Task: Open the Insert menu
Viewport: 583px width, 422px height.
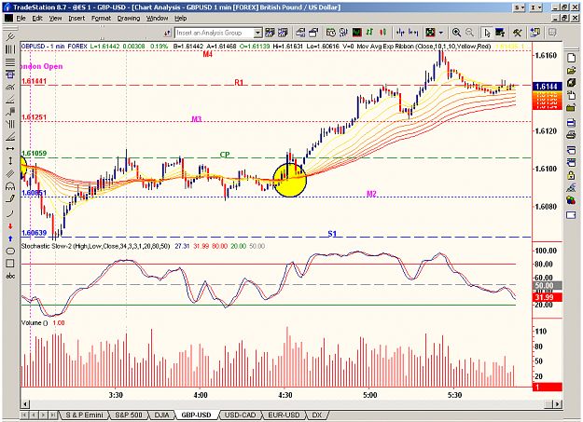Action: tap(76, 19)
